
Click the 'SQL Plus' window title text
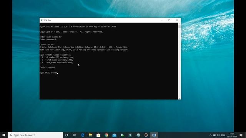pos(48,20)
